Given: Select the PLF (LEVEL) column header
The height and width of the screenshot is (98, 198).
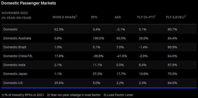Looking at the screenshot, I should coord(176,17).
